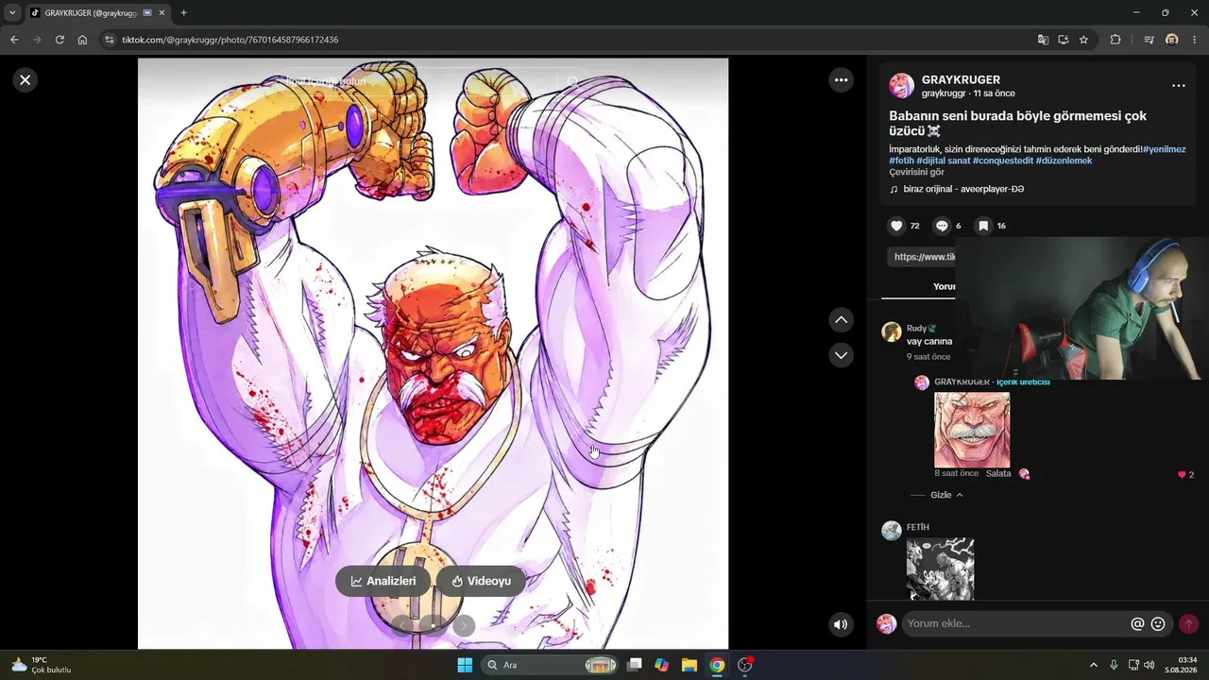
Task: Open Google Chrome from the taskbar
Action: pyautogui.click(x=717, y=665)
